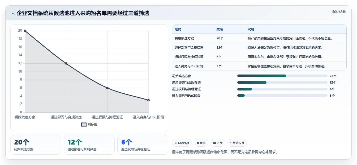Click the sparkle icon in 数据卡片 chip

click(x=231, y=143)
